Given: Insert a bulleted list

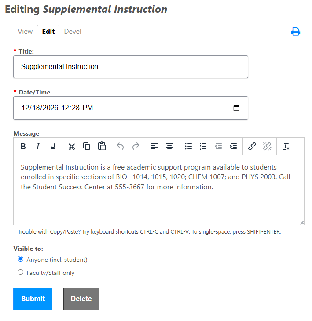Looking at the screenshot, I should coord(188,146).
